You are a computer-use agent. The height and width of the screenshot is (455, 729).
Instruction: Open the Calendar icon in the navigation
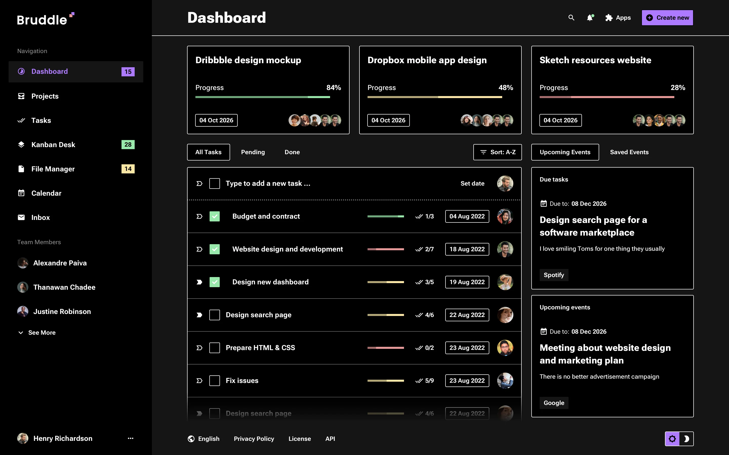pos(21,193)
